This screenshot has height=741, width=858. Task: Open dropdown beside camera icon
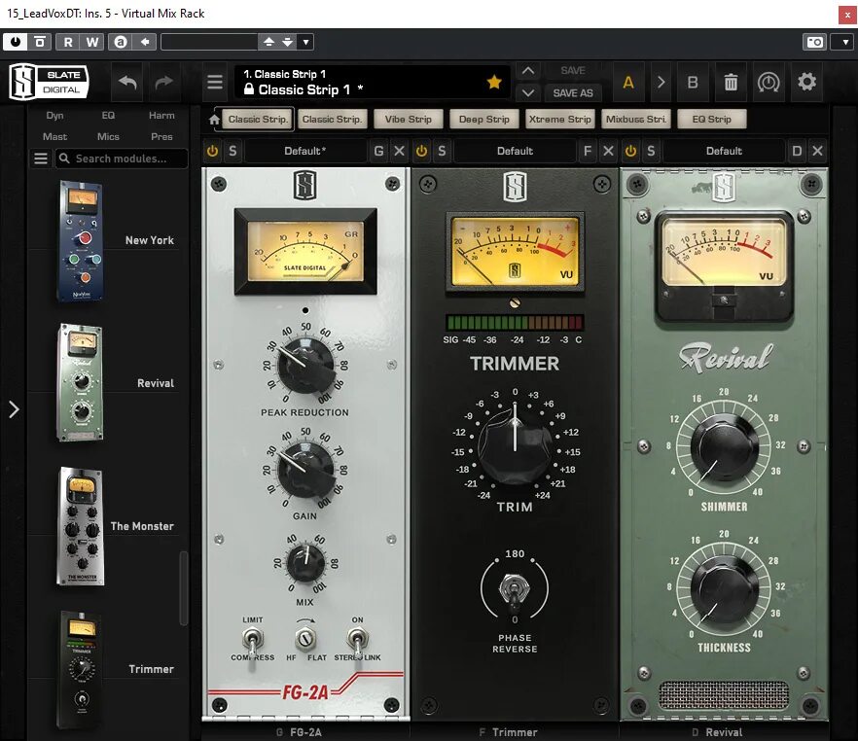[844, 42]
